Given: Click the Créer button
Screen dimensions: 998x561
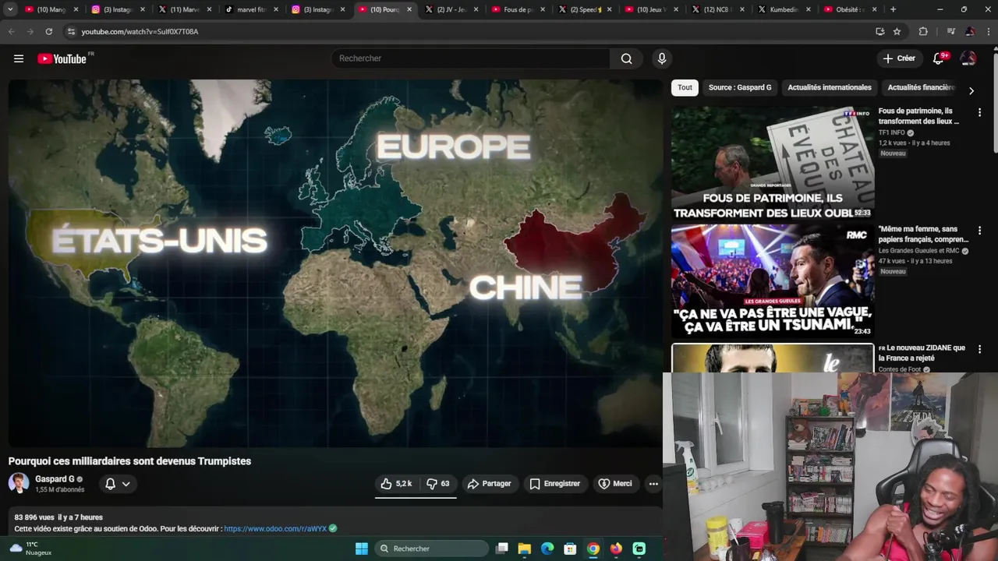Looking at the screenshot, I should click(x=899, y=58).
